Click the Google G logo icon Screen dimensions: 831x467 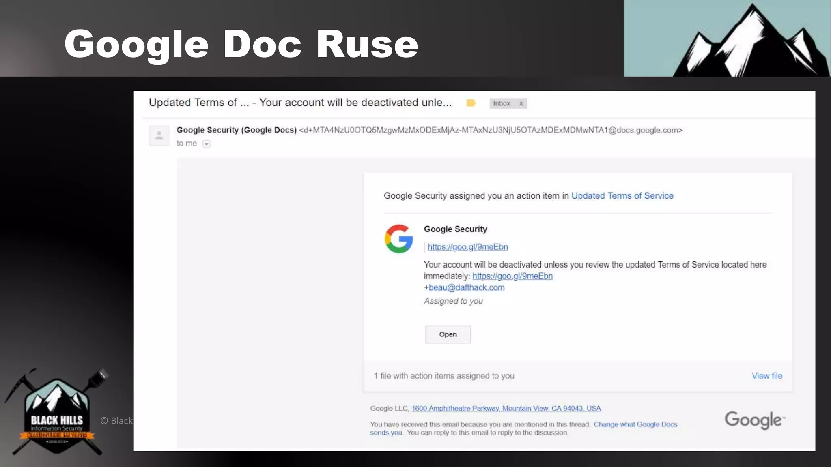pos(398,239)
